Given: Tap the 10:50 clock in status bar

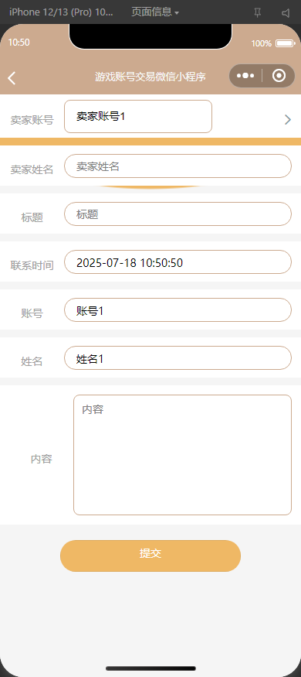Looking at the screenshot, I should pos(19,43).
